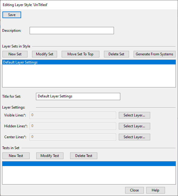Viewport: 178px width, 196px height.
Task: Click Move Set To Top
Action: click(x=80, y=54)
